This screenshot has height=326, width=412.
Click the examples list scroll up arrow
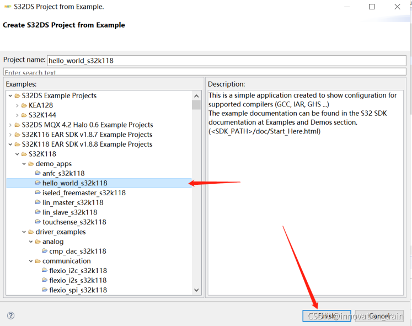coord(196,96)
